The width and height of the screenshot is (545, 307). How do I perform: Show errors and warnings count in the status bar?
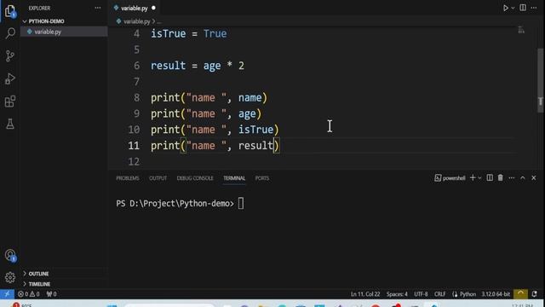click(x=28, y=294)
